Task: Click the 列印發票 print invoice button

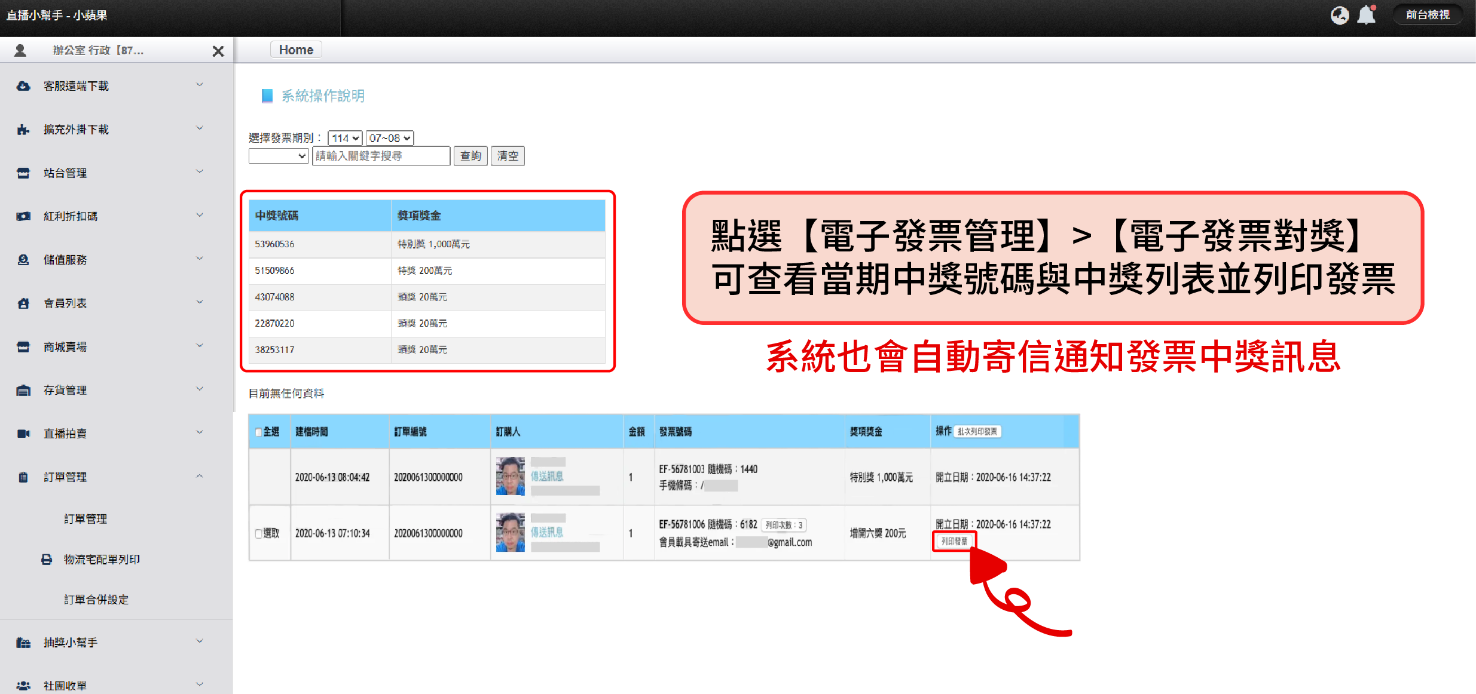Action: point(954,541)
